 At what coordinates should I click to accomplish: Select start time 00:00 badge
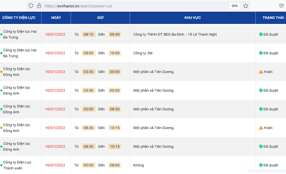89,165
